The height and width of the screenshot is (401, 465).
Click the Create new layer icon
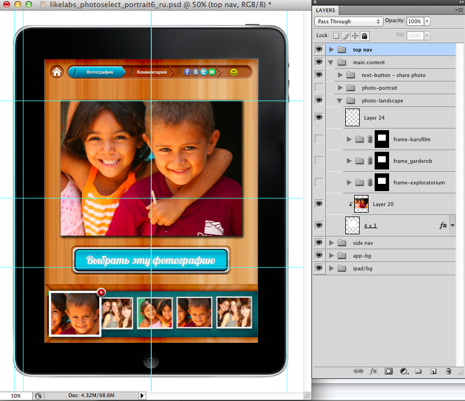433,372
